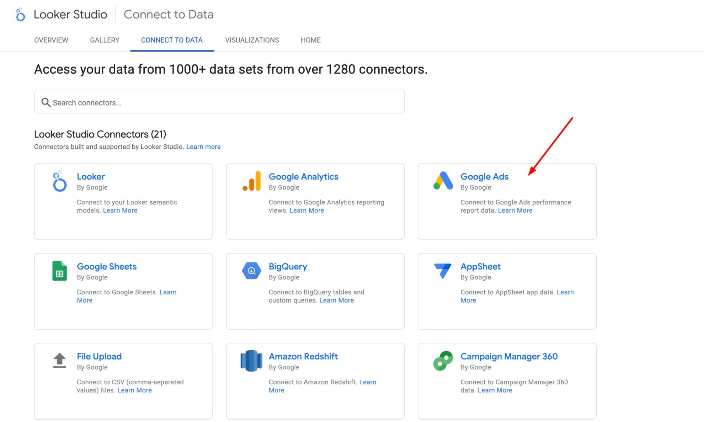
Task: Click the BigQuery hexagon icon
Action: (x=251, y=271)
